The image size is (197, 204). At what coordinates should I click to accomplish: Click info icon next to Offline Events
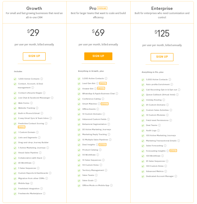point(98,109)
